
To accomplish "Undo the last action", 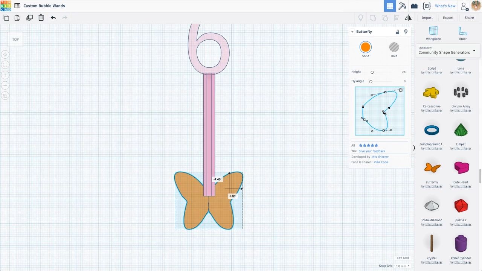I will (x=53, y=17).
